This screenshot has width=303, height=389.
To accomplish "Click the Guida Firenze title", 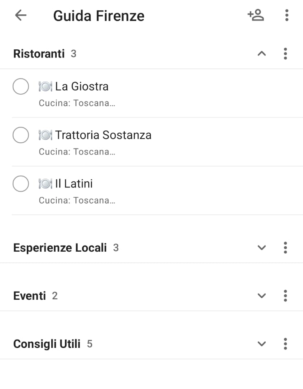I will coord(99,16).
